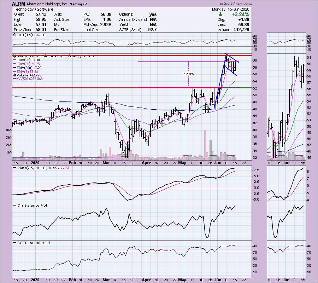The width and height of the screenshot is (318, 283).
Task: Click the Open price value 57.13
Action: (x=41, y=15)
